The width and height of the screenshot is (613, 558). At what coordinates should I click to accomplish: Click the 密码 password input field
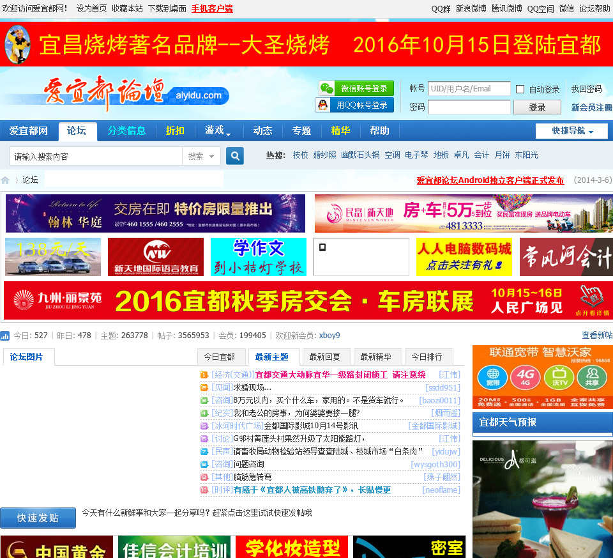pos(469,107)
